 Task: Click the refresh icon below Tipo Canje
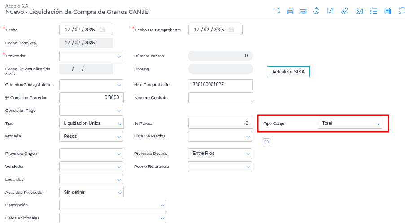pos(266,142)
